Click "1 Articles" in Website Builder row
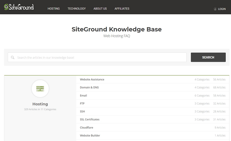Screen dimensions: 231x141 point(220,135)
